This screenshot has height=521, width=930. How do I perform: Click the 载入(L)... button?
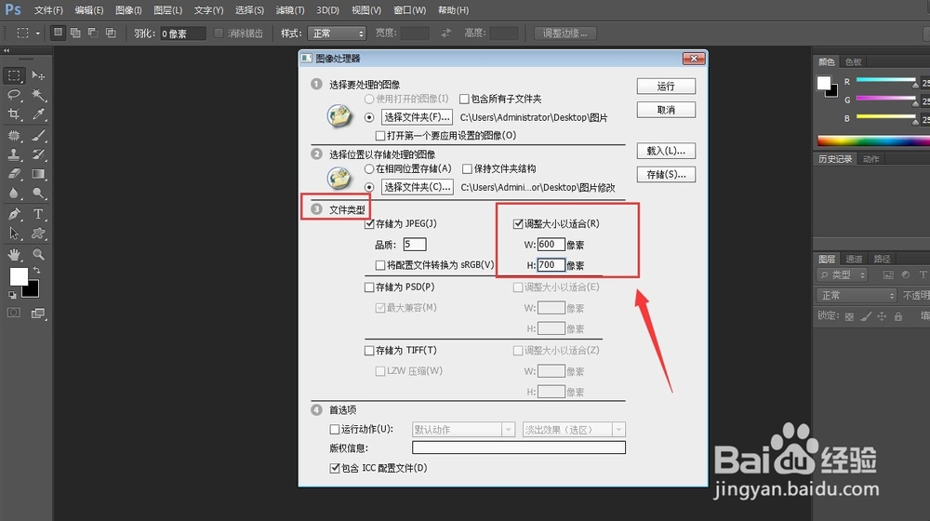coord(666,151)
